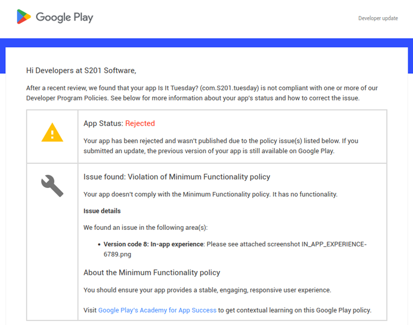Click the bold 'Issue details' heading
Viewport: 413px width, 325px height.
point(102,211)
